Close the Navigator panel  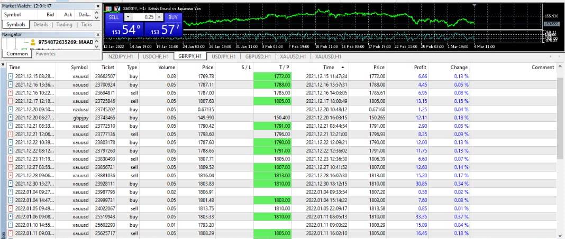point(97,34)
